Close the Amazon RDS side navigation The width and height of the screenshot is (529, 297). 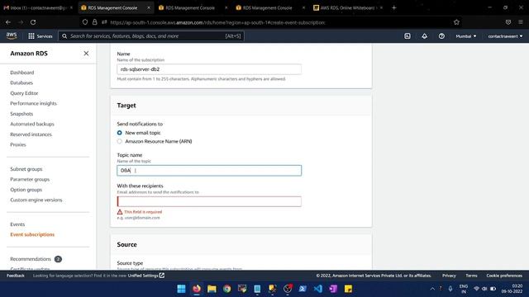coord(86,53)
